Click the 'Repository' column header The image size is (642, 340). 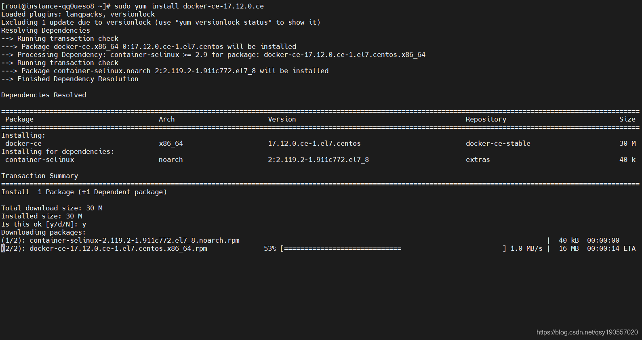pos(486,119)
